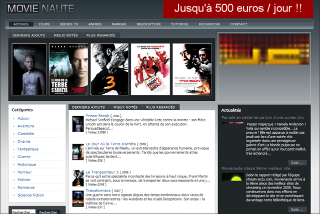The image size is (320, 214).
Task: Open the Transporteur 3 large poster
Action: point(109,69)
